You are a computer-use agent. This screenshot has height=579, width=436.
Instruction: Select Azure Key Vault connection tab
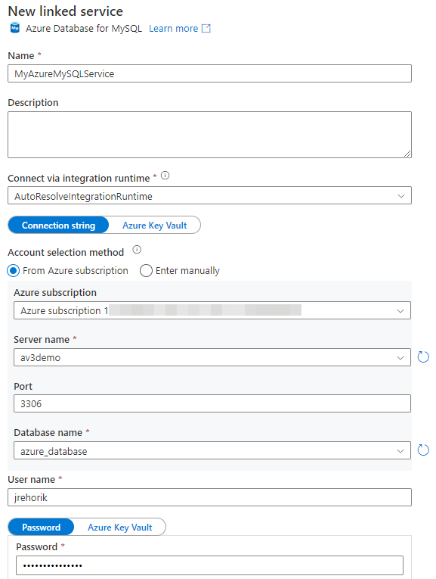point(154,226)
